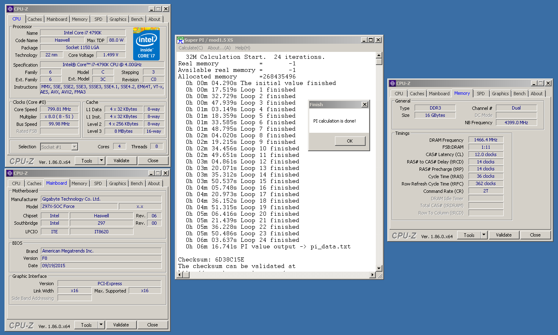Screen dimensions: 558x335
Task: Click the Intel Core i7 logo badge
Action: [146, 44]
